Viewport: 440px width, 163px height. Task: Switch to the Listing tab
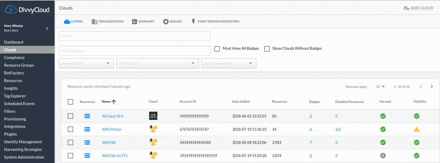click(x=73, y=21)
